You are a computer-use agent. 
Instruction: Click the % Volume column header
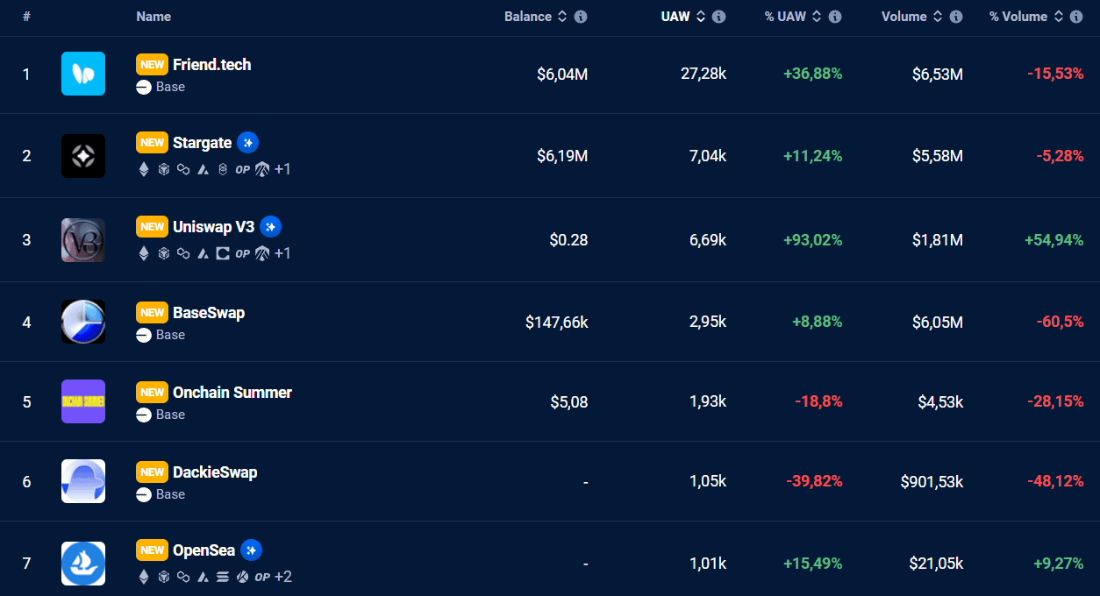pyautogui.click(x=1018, y=17)
